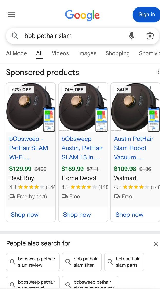This screenshot has width=160, height=289.
Task: Tap Shop now for the Best Buy listing
Action: tap(25, 215)
